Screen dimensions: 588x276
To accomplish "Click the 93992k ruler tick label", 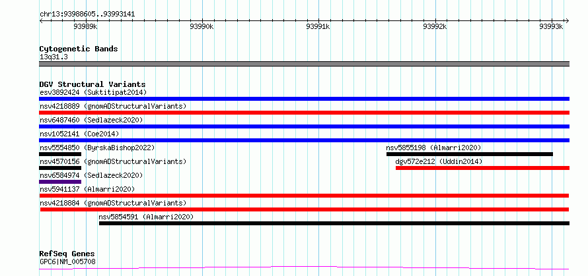I will tap(435, 26).
